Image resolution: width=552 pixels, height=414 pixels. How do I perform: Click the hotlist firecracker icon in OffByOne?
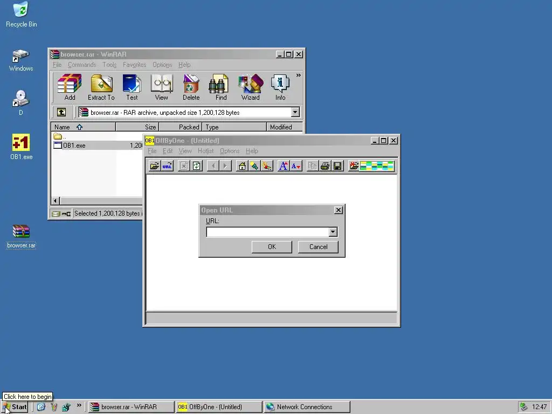[x=267, y=166]
